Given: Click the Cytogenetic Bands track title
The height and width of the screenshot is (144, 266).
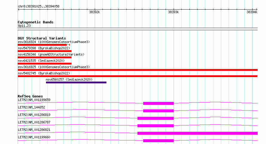Looking at the screenshot, I should [x=36, y=22].
